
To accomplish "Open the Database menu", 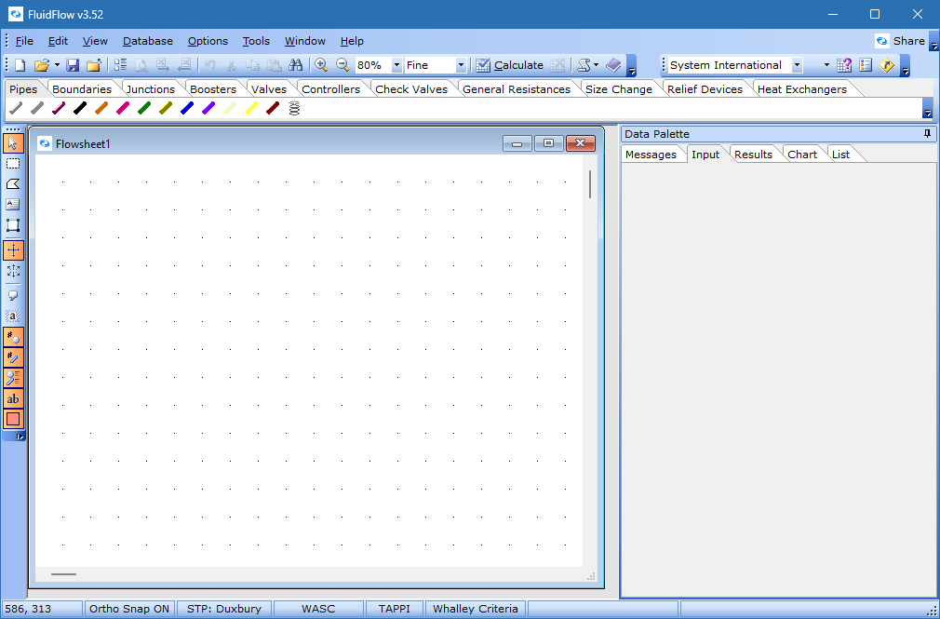I will coord(148,41).
